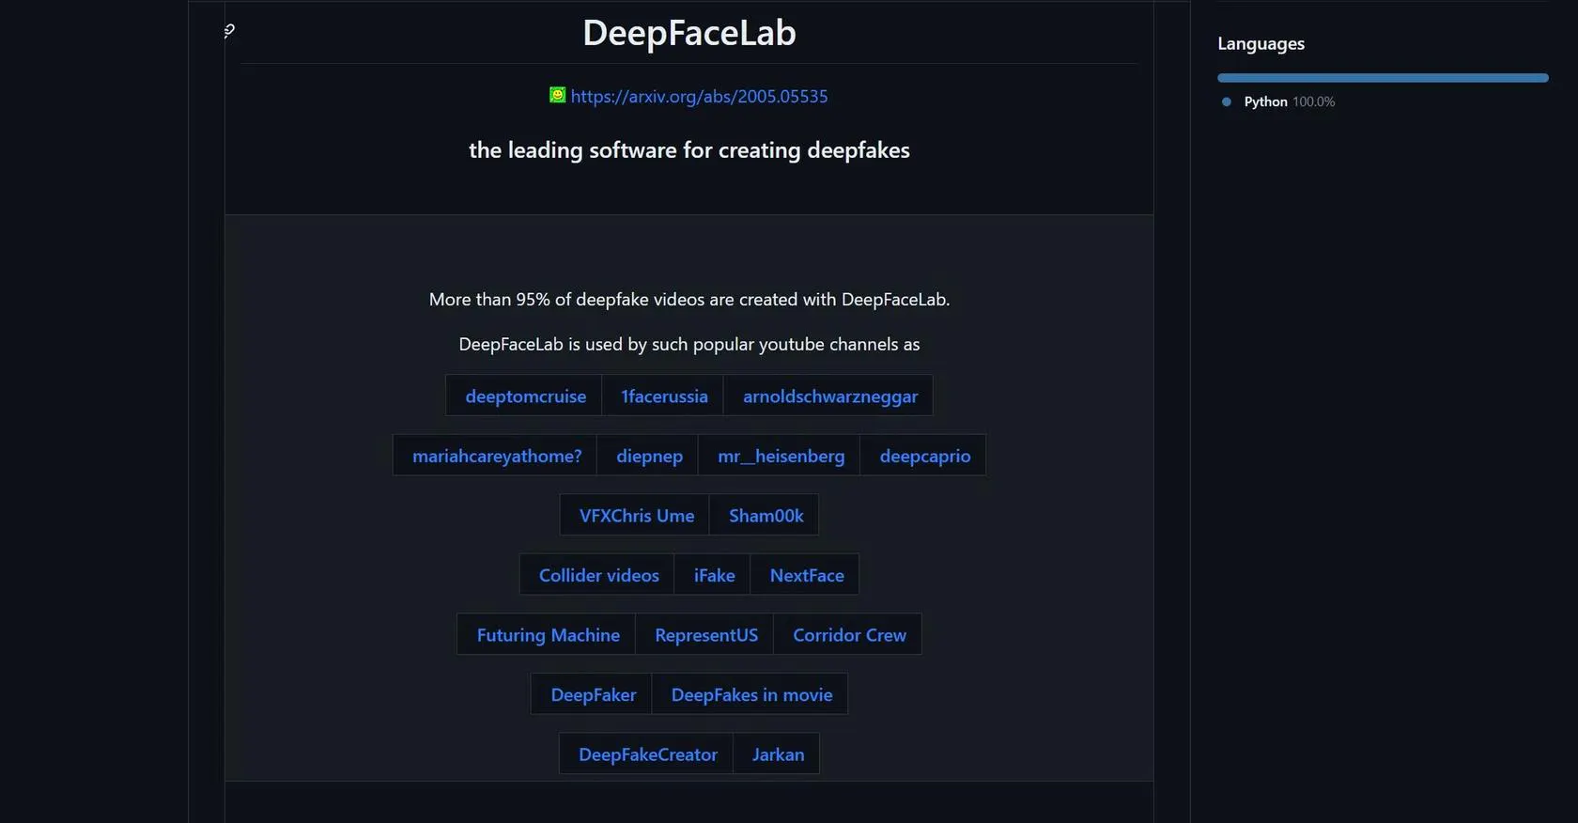Click 'DeepFaceLab is used by such popular' sentence
This screenshot has height=823, width=1578.
click(x=689, y=345)
